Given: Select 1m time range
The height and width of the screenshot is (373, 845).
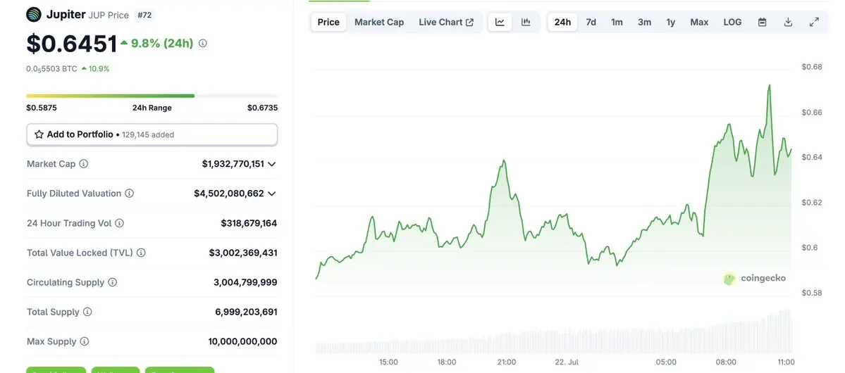Looking at the screenshot, I should (x=617, y=22).
